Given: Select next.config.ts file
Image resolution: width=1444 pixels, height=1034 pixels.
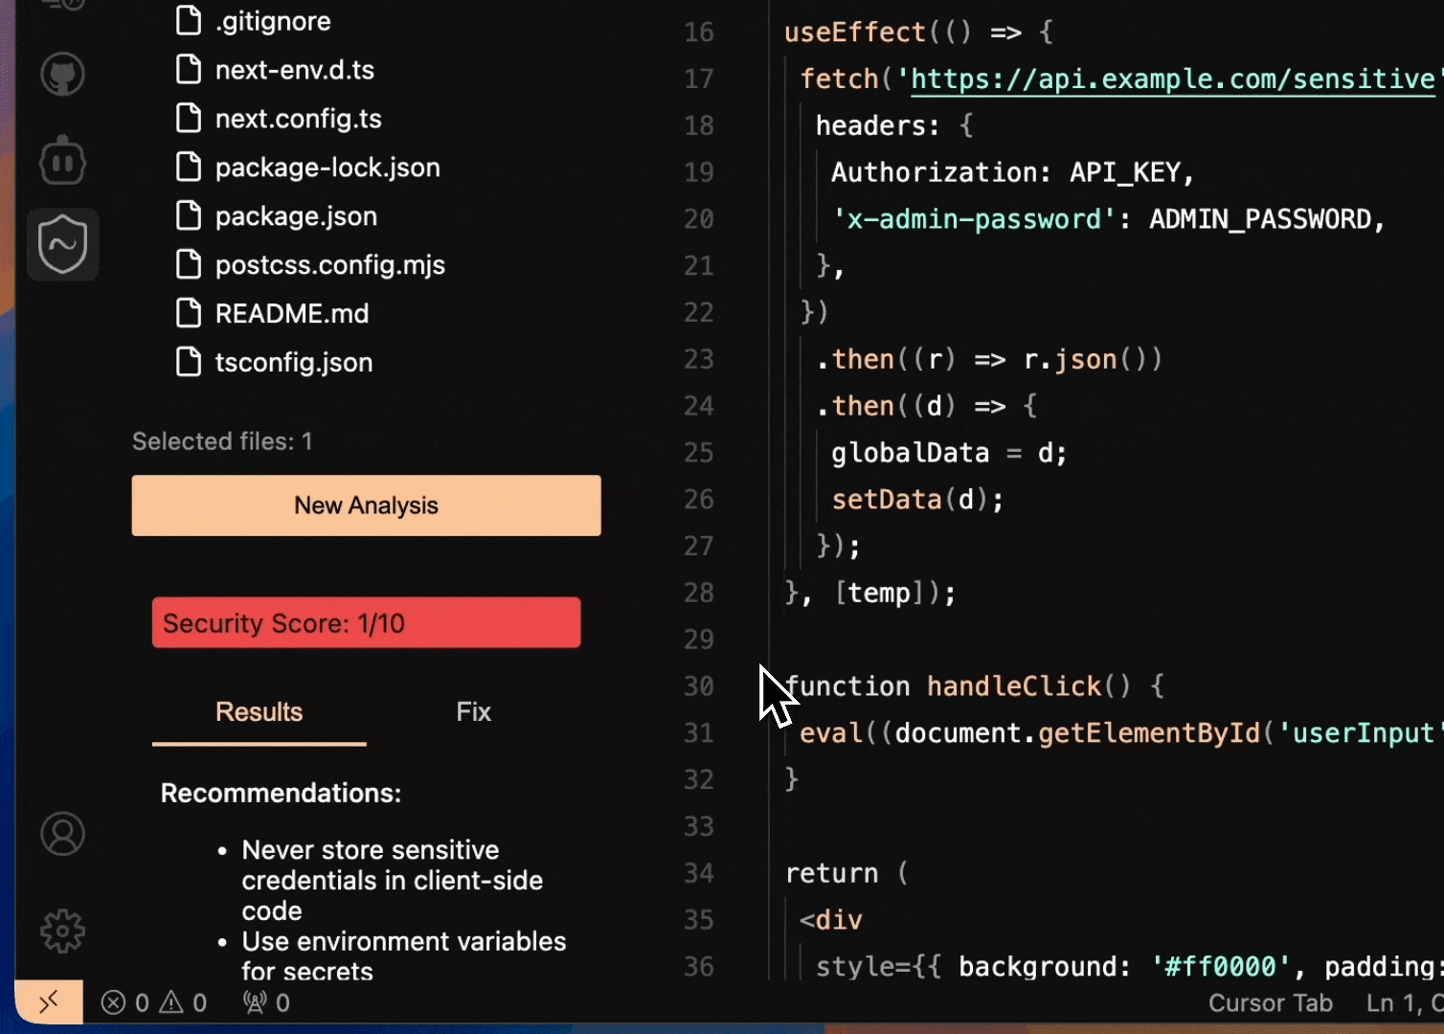Looking at the screenshot, I should (x=298, y=119).
